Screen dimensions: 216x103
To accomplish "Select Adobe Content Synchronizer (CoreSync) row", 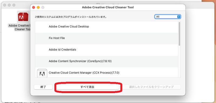I will coord(106,61).
